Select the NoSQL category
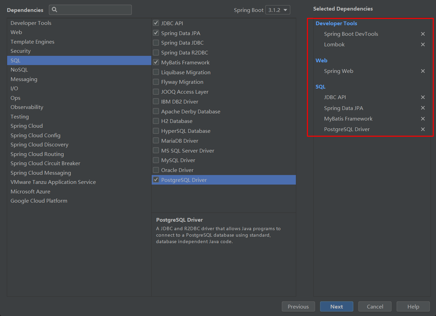This screenshot has width=436, height=316. [x=79, y=70]
